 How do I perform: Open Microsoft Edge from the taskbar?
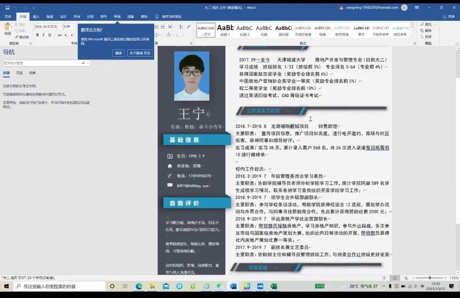point(139,286)
